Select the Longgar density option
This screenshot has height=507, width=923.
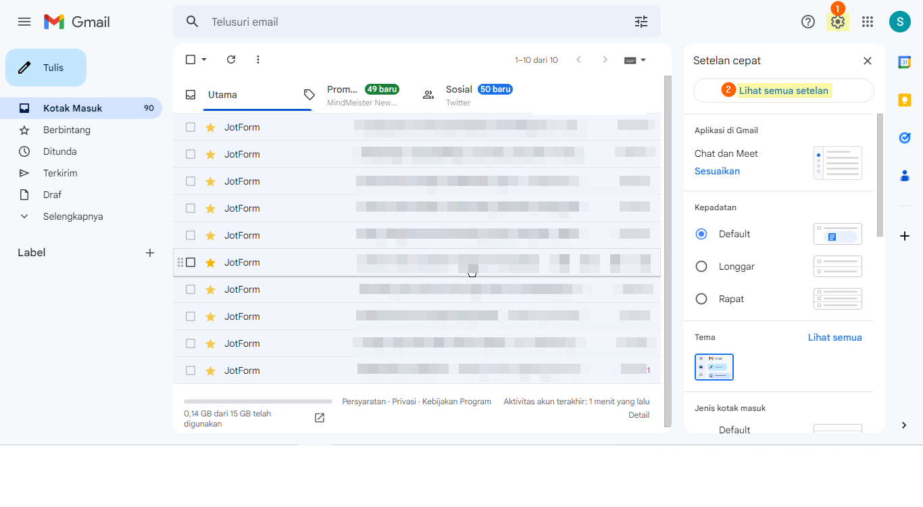[701, 266]
